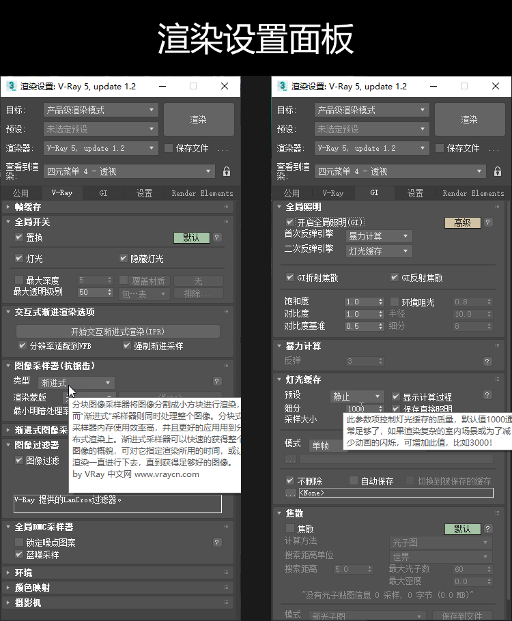The height and width of the screenshot is (621, 512).
Task: Toggle 显示计算过程 checkbox
Action: (396, 396)
